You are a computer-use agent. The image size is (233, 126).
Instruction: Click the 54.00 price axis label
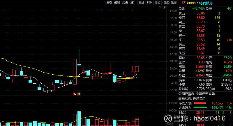[173, 11]
